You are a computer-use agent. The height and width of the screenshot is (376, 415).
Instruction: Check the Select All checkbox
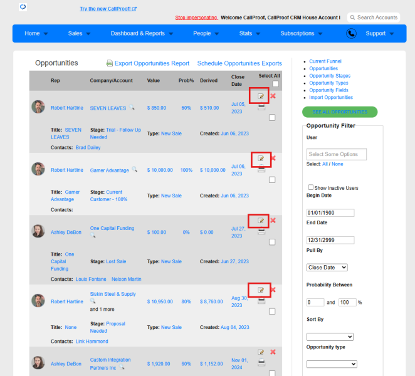pyautogui.click(x=276, y=84)
